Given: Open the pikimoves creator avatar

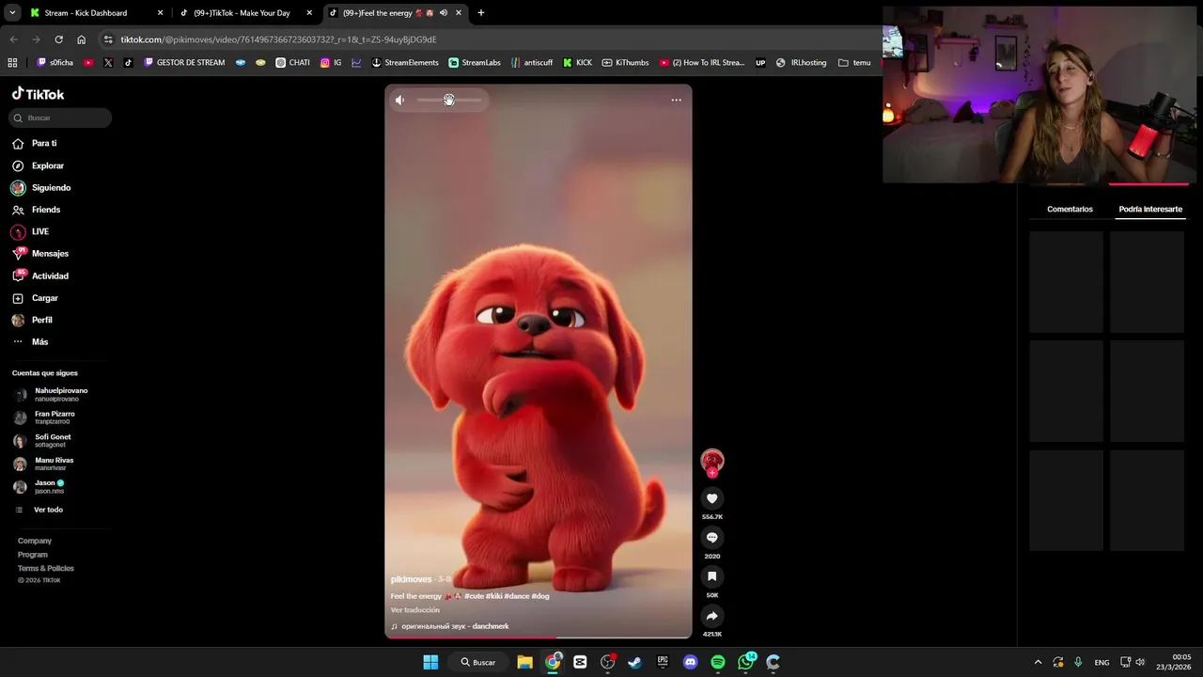Looking at the screenshot, I should tap(712, 460).
